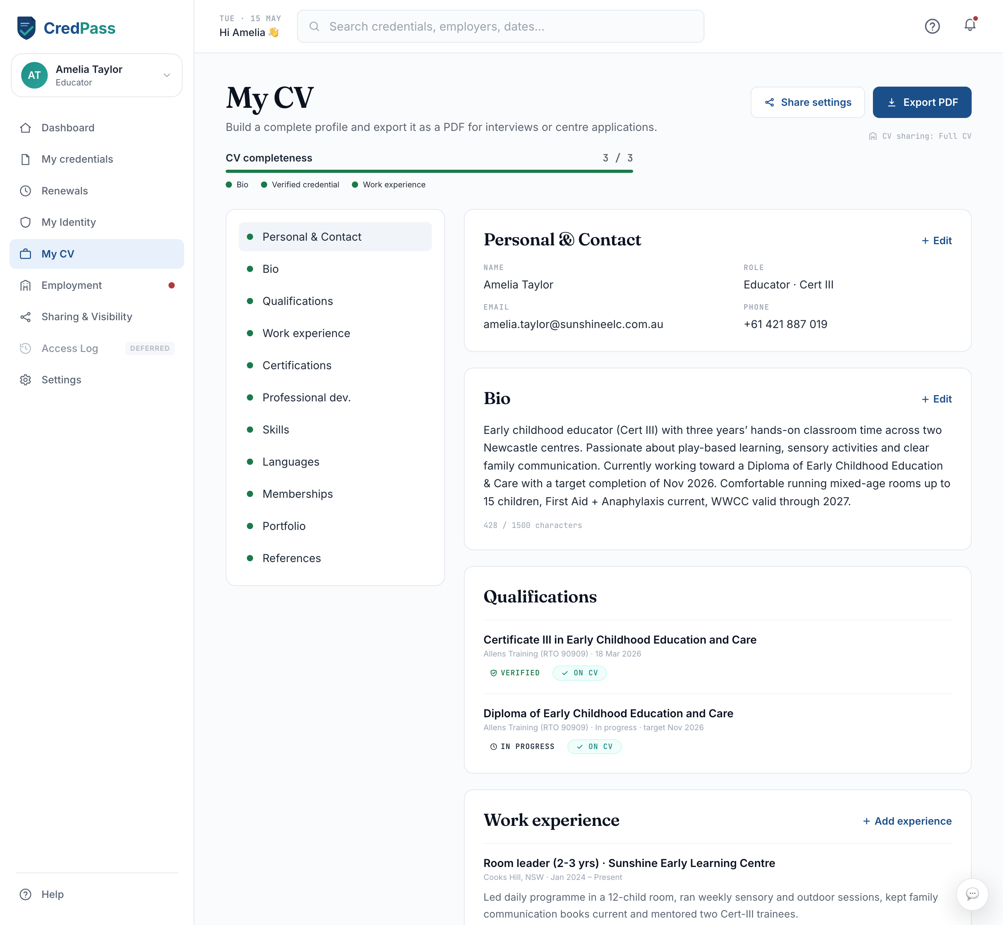Open the notifications bell
This screenshot has height=925, width=1003.
click(x=970, y=25)
